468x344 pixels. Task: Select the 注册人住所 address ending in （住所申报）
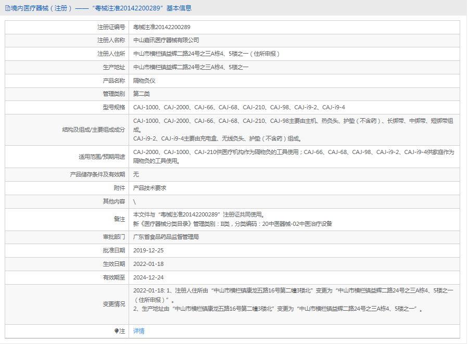[x=207, y=54]
